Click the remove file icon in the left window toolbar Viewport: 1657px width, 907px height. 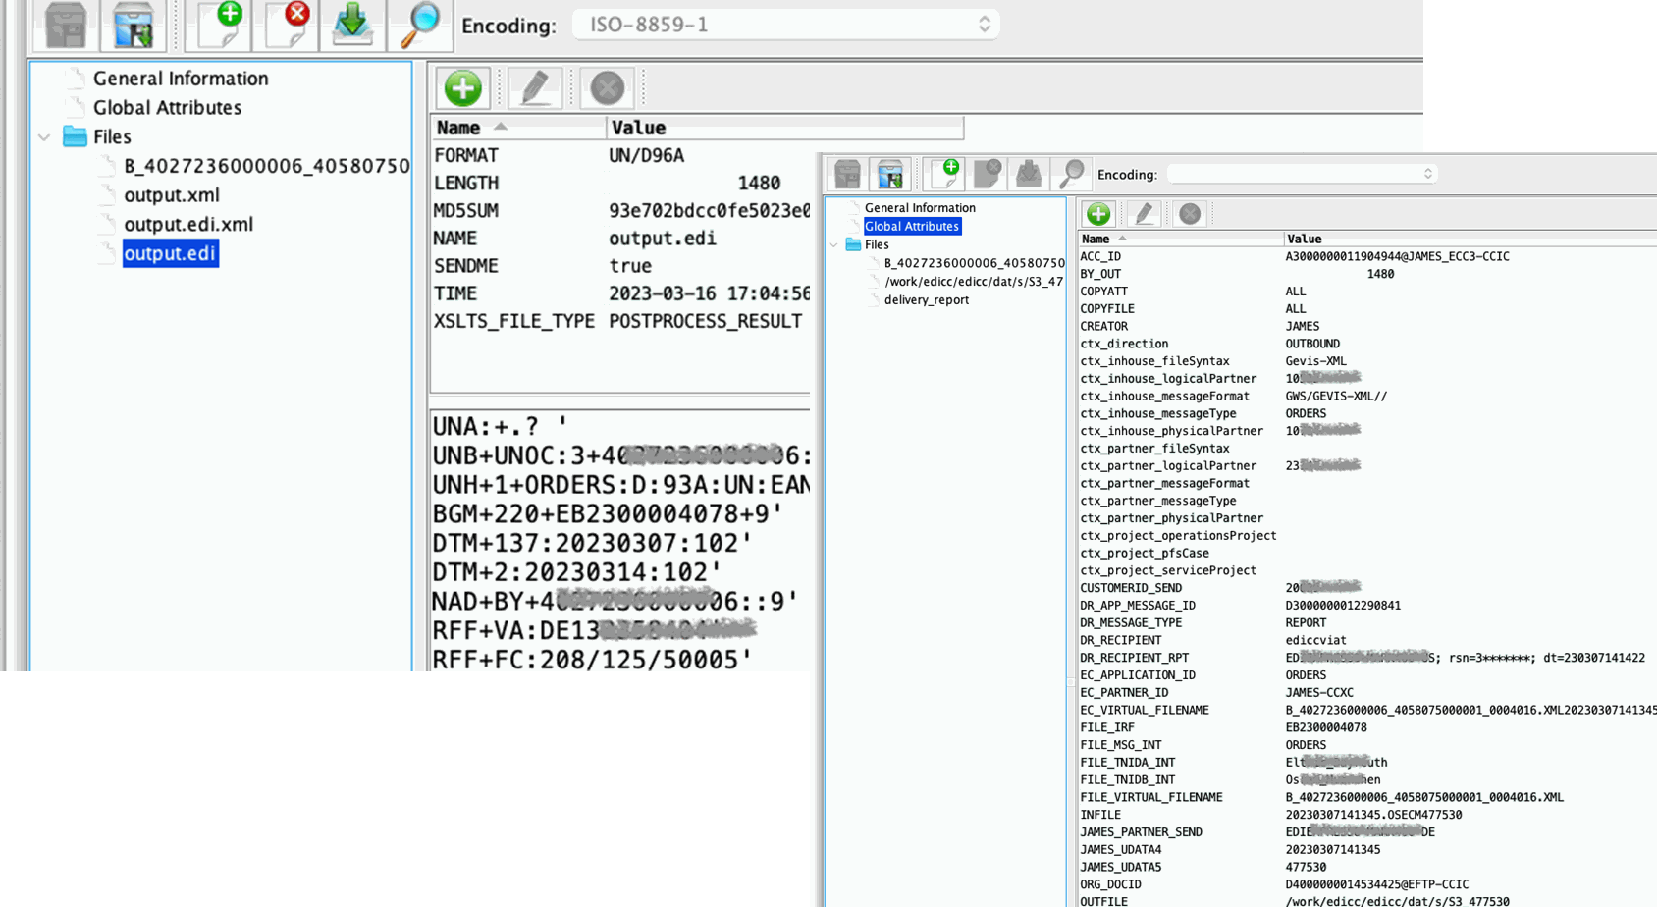coord(287,24)
